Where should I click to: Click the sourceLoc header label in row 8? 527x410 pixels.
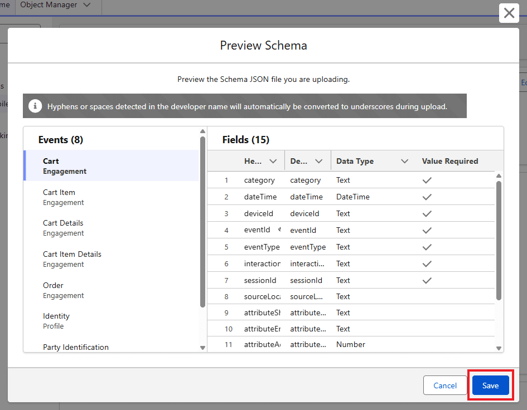point(262,296)
